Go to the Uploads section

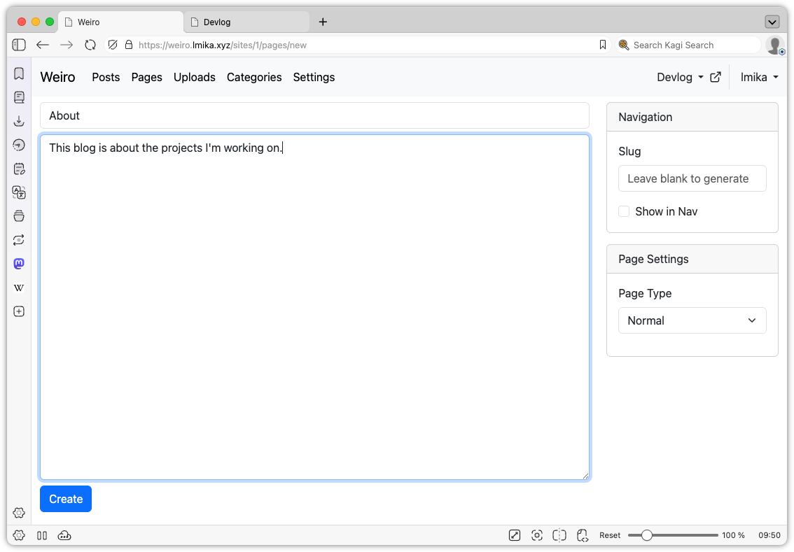[195, 77]
